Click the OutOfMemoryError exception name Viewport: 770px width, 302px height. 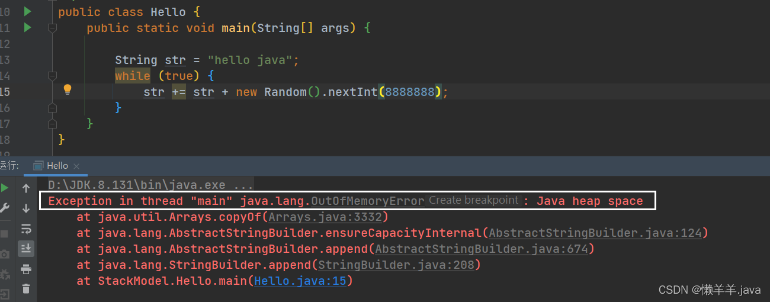pos(368,201)
